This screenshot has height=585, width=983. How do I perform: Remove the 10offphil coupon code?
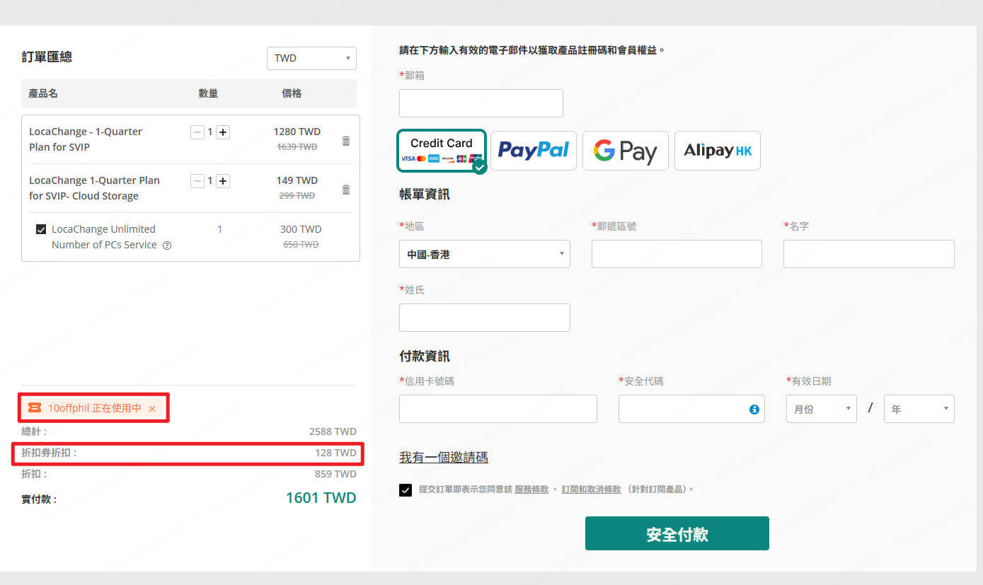(x=152, y=409)
